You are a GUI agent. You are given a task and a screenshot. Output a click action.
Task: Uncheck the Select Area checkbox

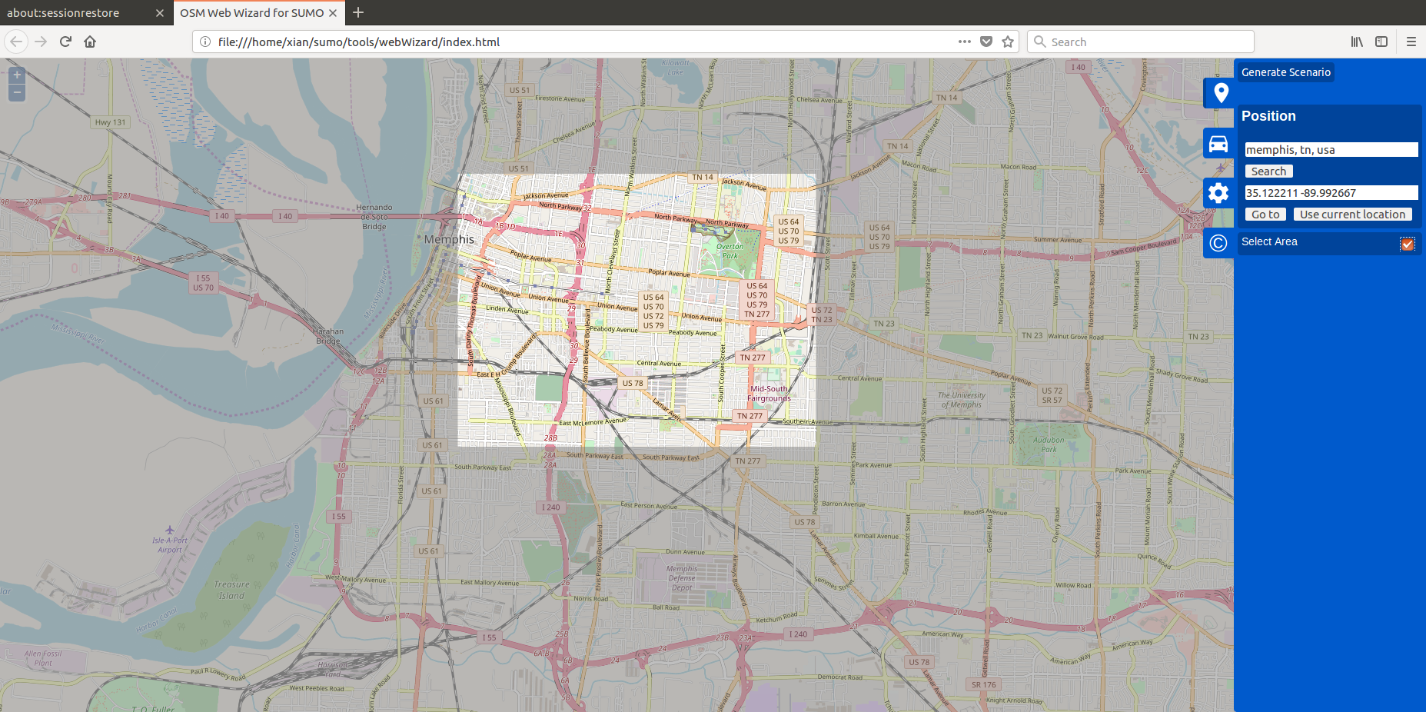pyautogui.click(x=1408, y=244)
